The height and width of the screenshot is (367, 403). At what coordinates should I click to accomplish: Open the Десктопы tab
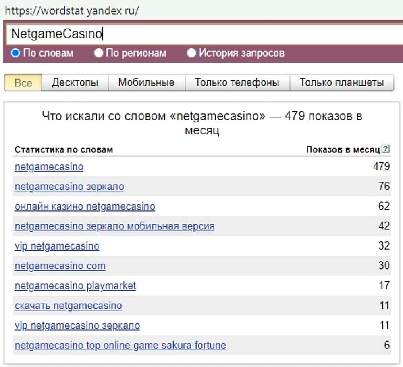coord(75,83)
